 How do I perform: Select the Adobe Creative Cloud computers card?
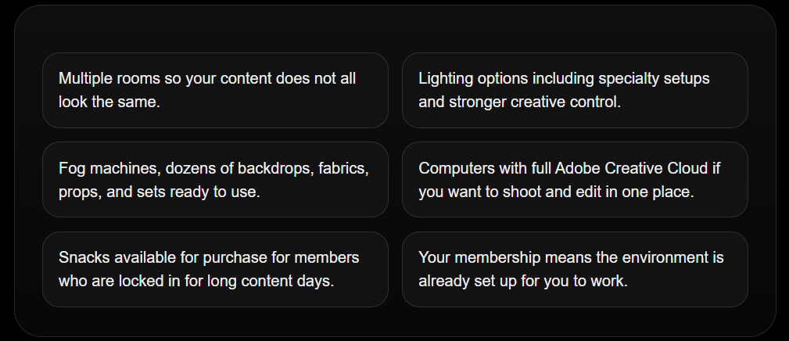coord(575,179)
